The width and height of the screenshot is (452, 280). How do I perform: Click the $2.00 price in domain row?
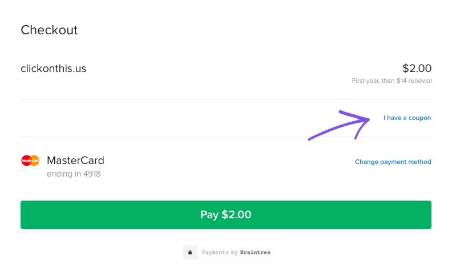[417, 69]
